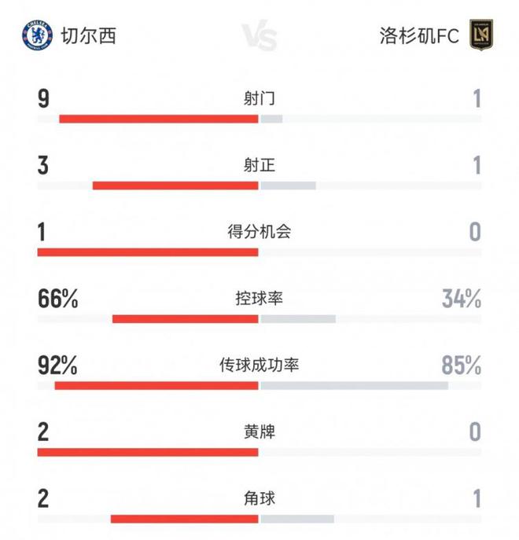Click the 黄牌 stat label
The width and height of the screenshot is (519, 540).
point(259,432)
